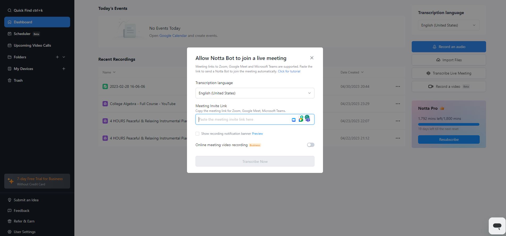Close the Notta Bot live meeting dialog

tap(312, 58)
